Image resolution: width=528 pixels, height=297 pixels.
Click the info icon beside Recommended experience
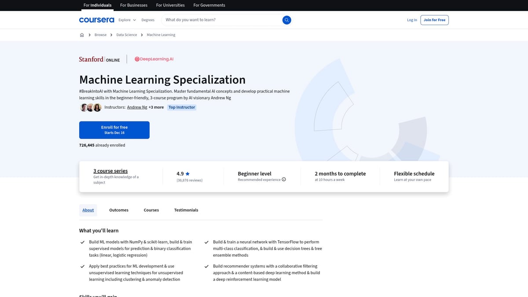(x=284, y=180)
